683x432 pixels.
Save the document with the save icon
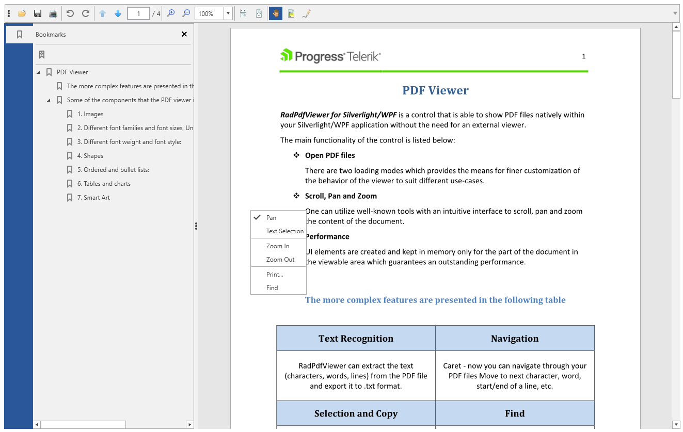(x=37, y=13)
